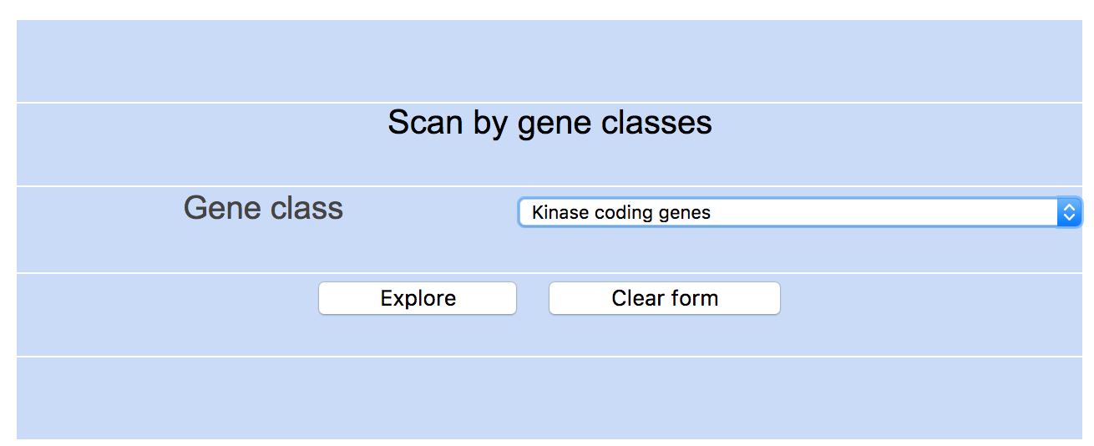Click the 'Scan by gene classes' heading
The width and height of the screenshot is (1094, 446).
[x=550, y=123]
